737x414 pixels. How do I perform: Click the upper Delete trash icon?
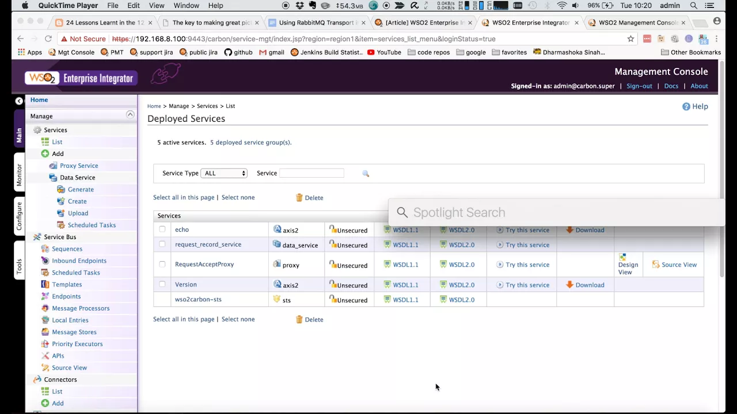pyautogui.click(x=299, y=197)
